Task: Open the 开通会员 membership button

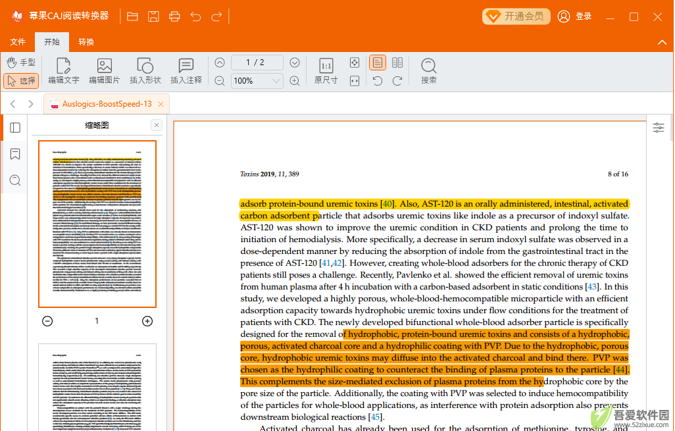Action: click(516, 16)
